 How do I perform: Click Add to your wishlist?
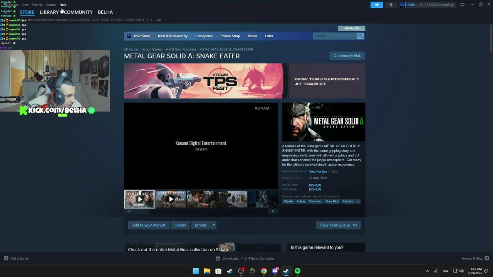tap(149, 225)
